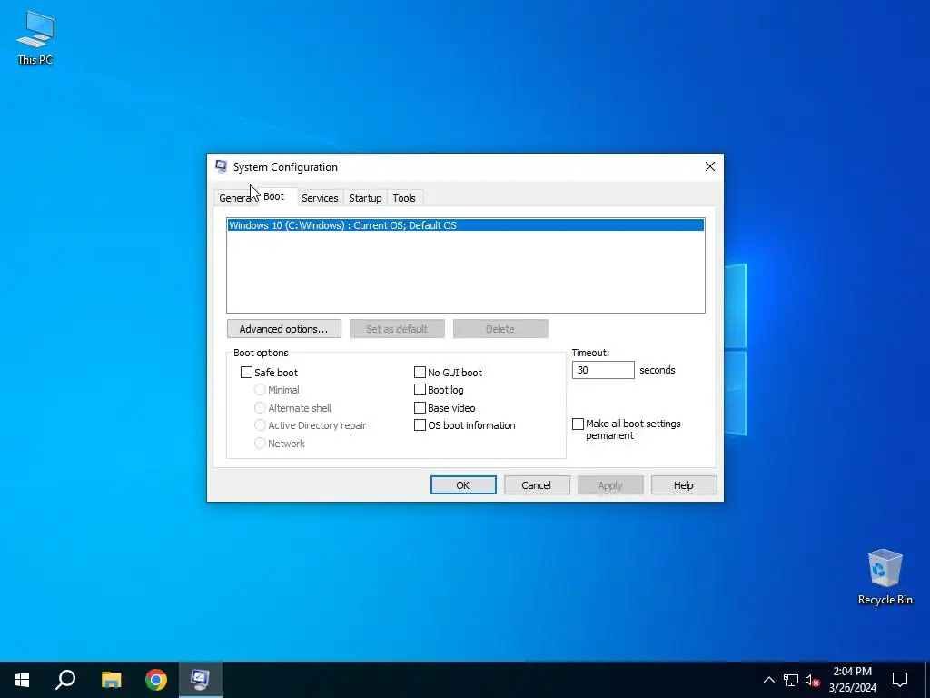Select Active Directory repair radio option
The width and height of the screenshot is (930, 698).
[x=260, y=425]
